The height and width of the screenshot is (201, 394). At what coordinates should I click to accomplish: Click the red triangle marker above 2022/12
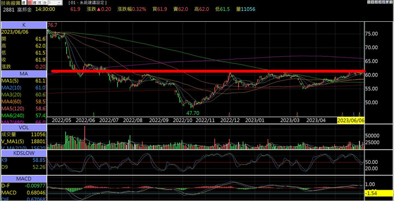pos(229,114)
